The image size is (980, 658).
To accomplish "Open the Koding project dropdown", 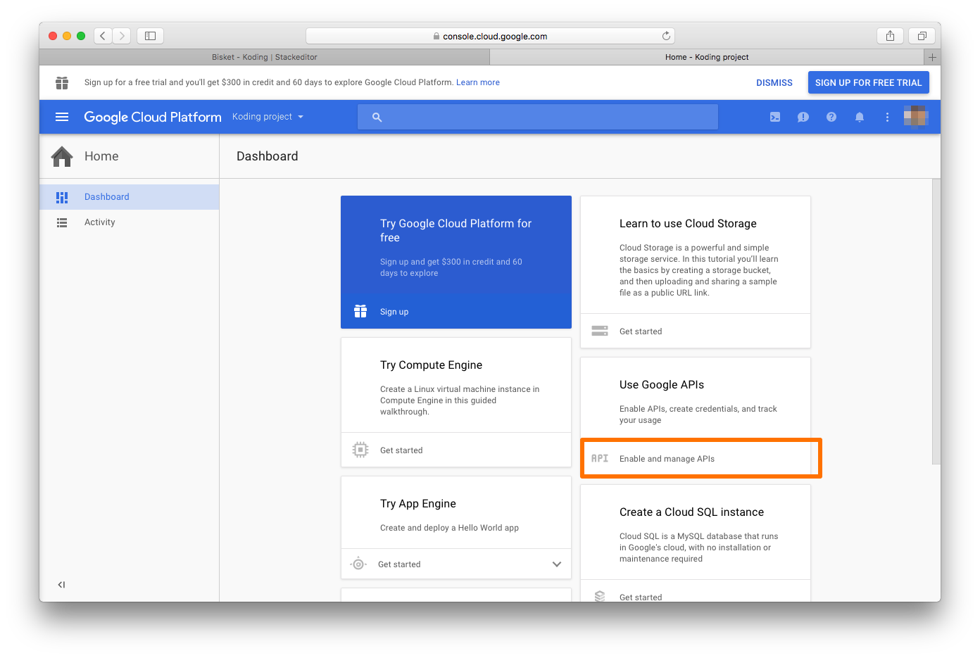I will point(268,117).
